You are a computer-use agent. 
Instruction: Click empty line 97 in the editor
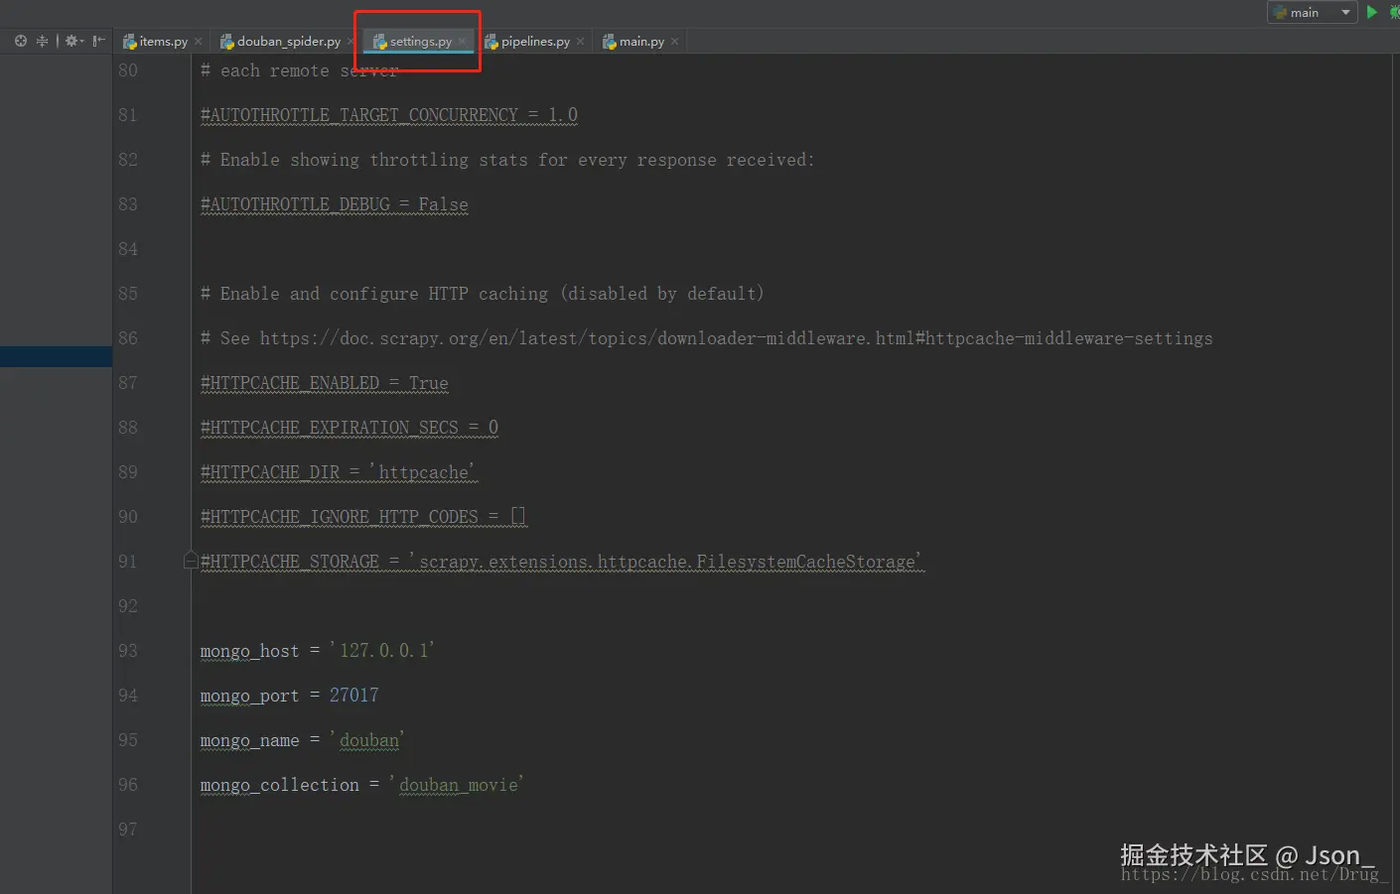789,830
